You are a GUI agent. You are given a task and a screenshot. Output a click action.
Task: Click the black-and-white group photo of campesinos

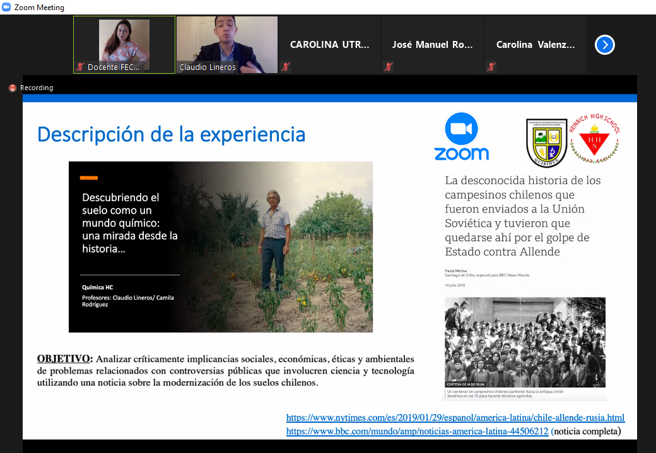click(525, 342)
